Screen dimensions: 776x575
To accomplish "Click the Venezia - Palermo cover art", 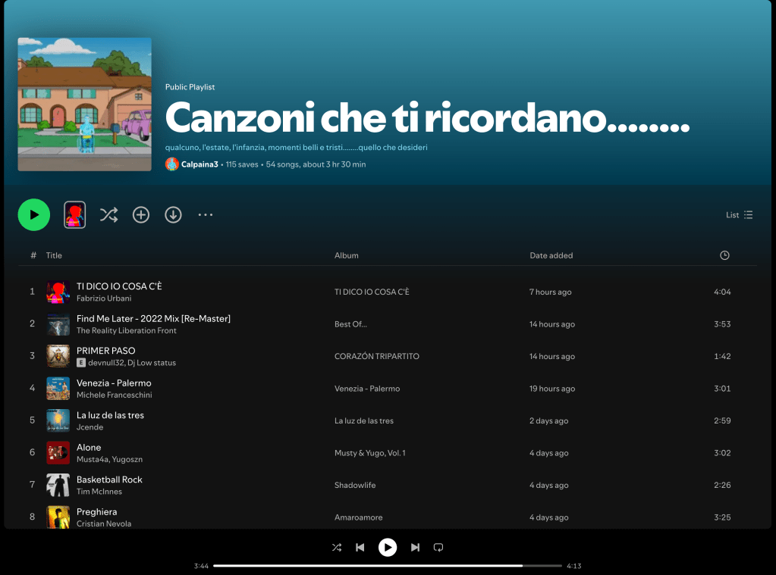I will click(58, 389).
